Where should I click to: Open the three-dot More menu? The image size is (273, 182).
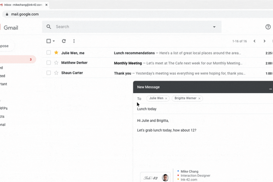pyautogui.click(x=74, y=41)
